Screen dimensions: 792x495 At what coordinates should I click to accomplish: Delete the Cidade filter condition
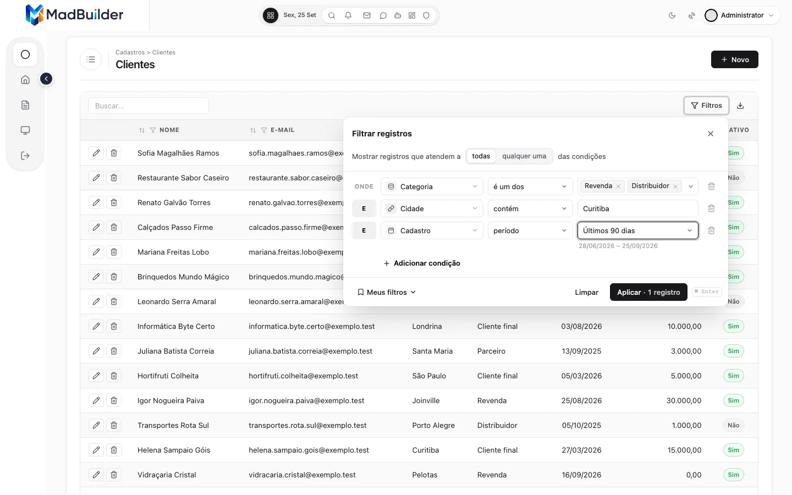click(711, 208)
